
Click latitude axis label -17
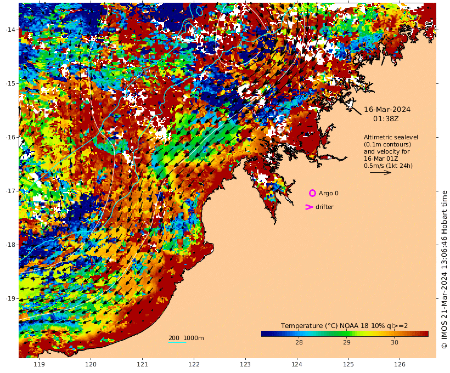(x=10, y=191)
